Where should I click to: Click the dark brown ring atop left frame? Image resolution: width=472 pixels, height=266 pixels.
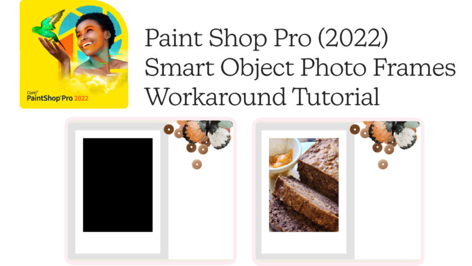[169, 129]
